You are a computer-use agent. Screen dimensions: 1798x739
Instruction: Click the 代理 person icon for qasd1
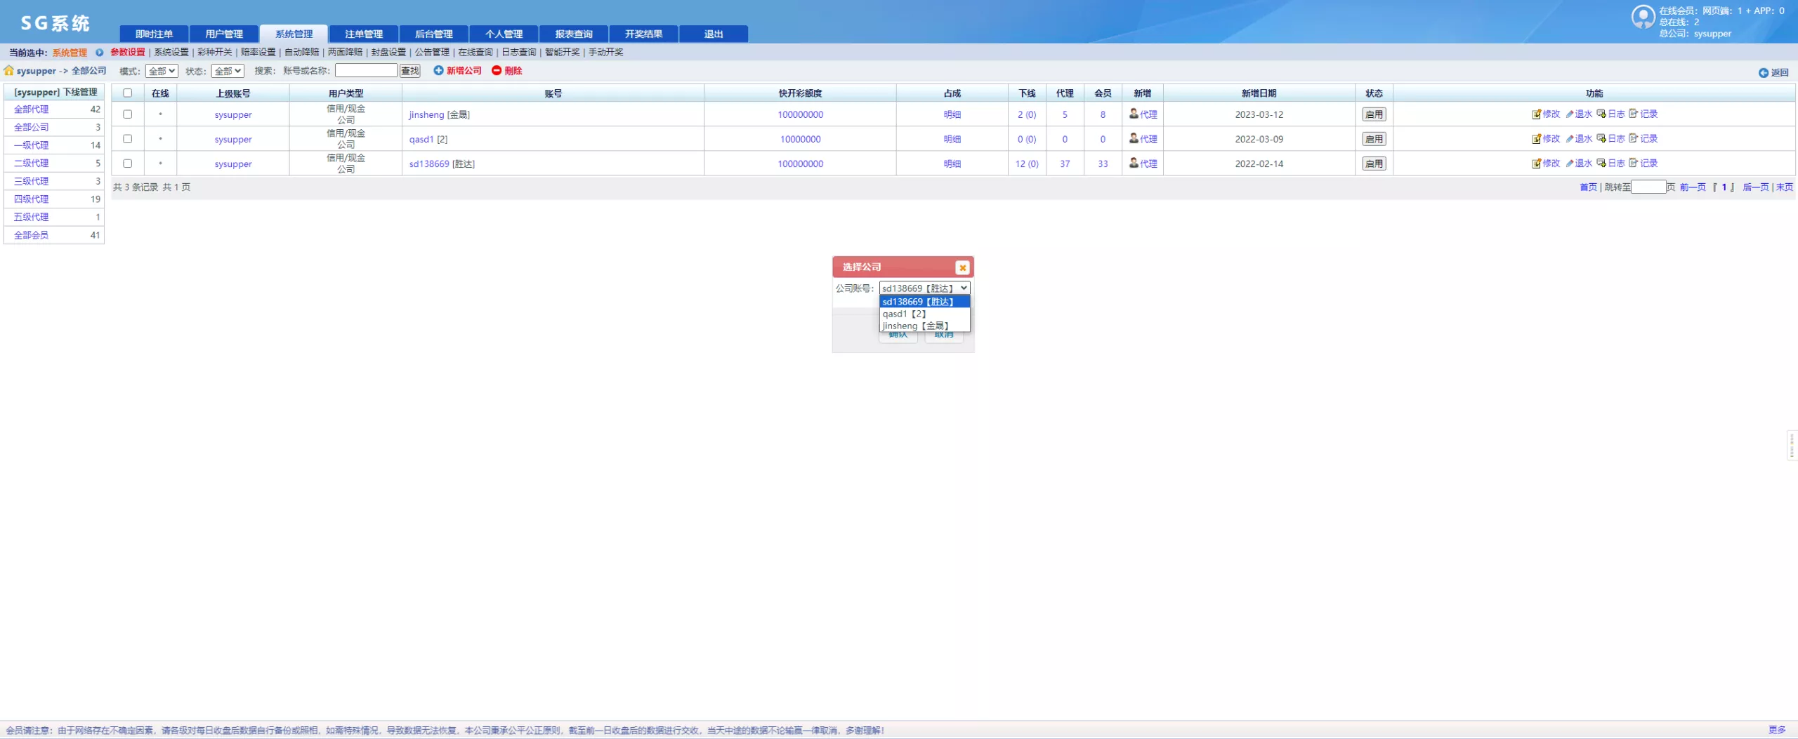(1134, 139)
